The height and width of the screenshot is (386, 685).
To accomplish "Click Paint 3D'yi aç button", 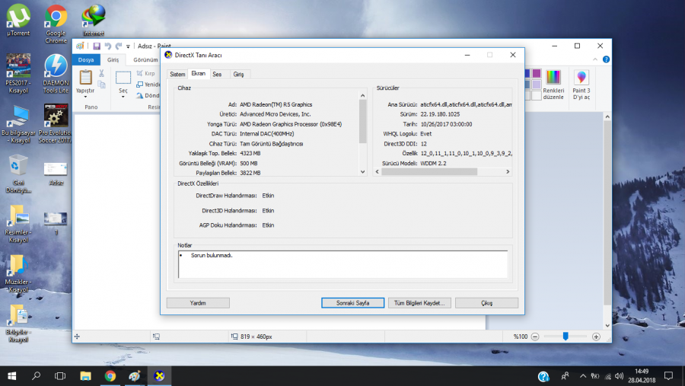I will (581, 85).
